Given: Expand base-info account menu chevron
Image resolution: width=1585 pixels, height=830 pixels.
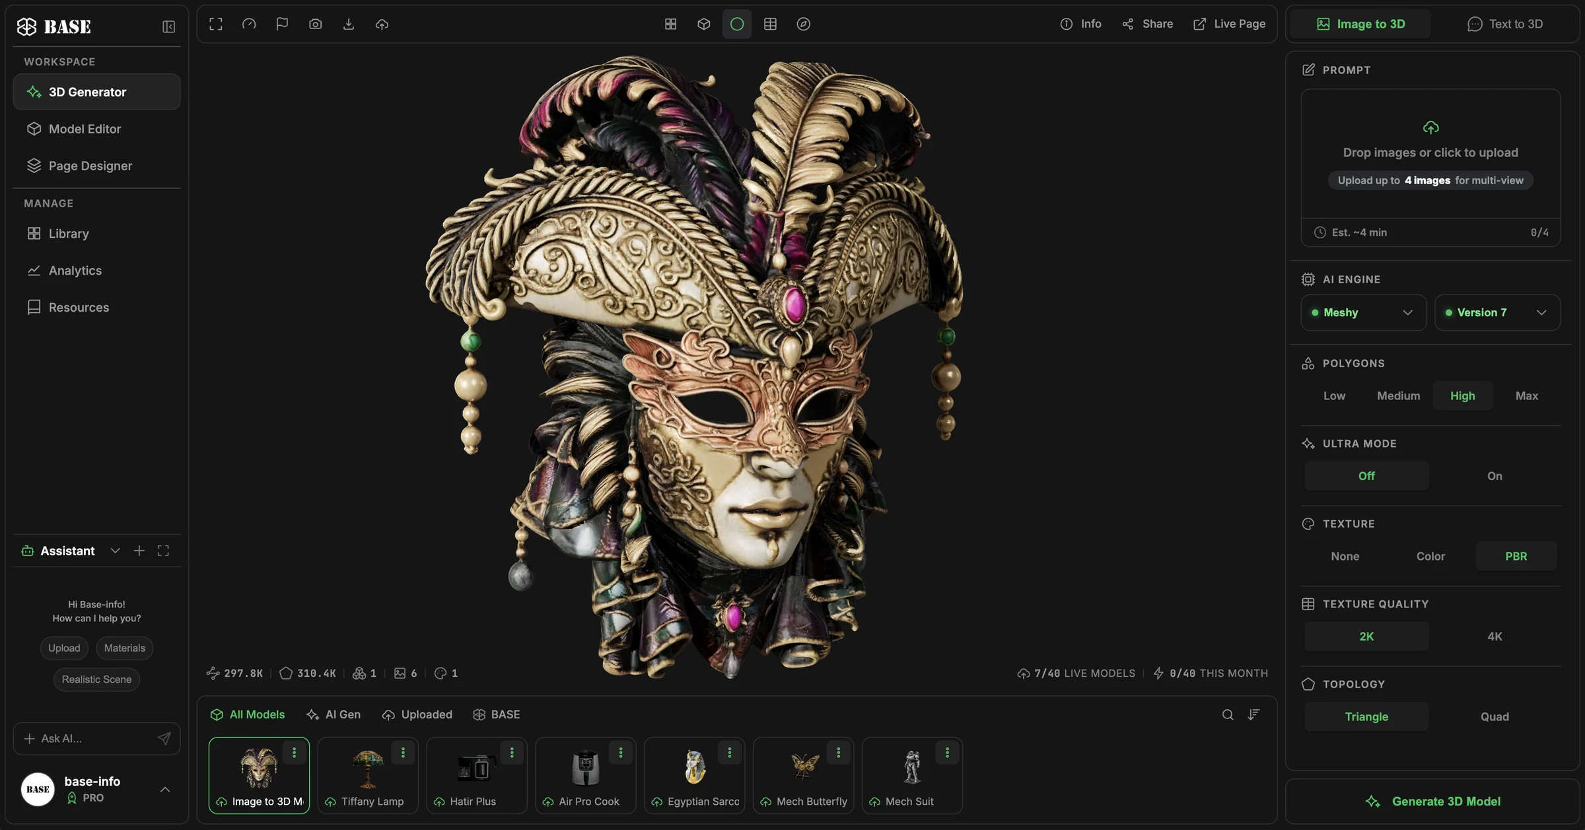Looking at the screenshot, I should 165,790.
